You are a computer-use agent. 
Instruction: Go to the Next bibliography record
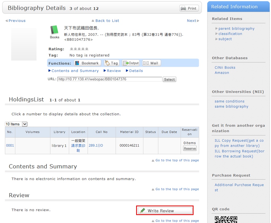[192, 21]
